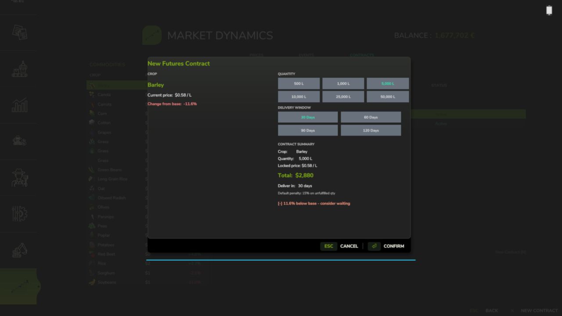Click the cyan progress bar below the dialog
The width and height of the screenshot is (562, 316).
click(281, 260)
